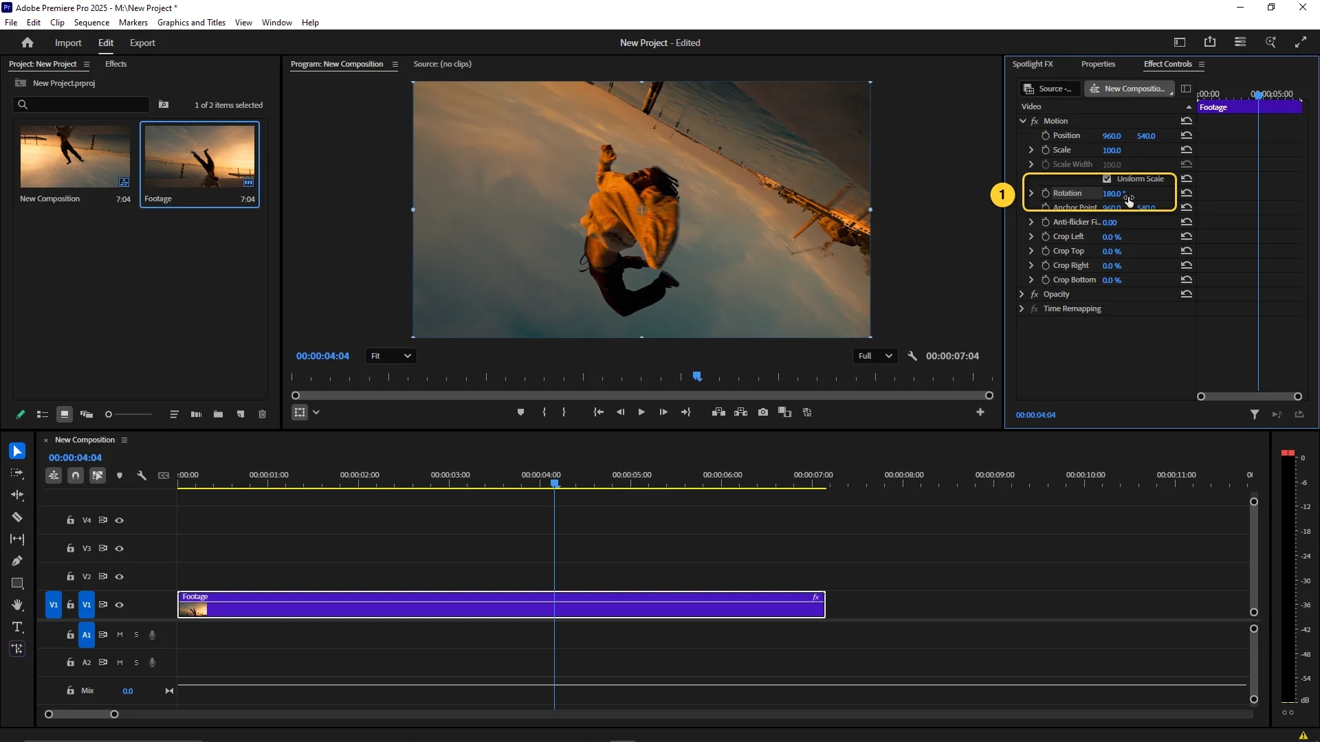Go to the Import workspace

(x=68, y=43)
